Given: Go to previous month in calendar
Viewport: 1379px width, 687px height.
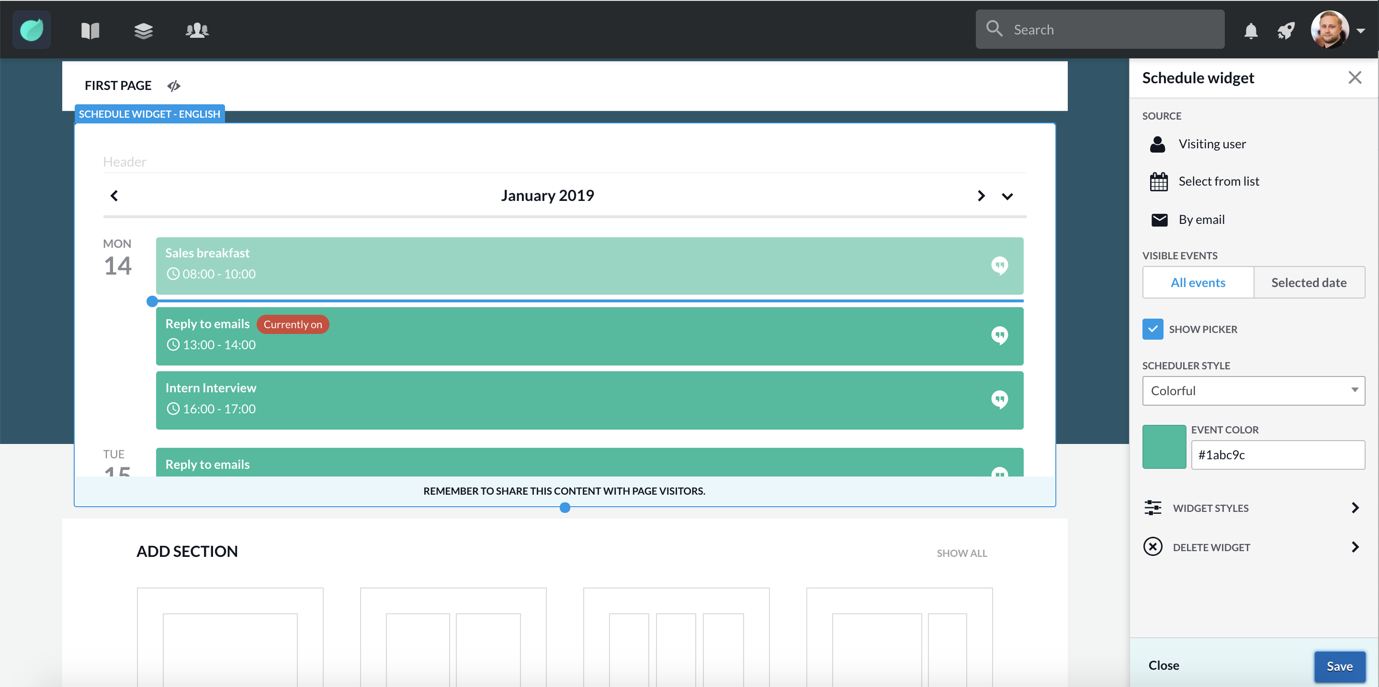Looking at the screenshot, I should 114,196.
